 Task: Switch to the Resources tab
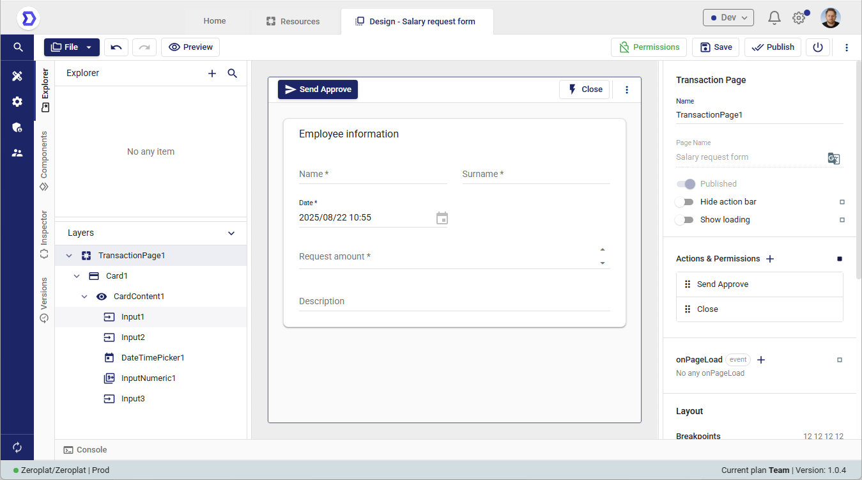[x=293, y=21]
